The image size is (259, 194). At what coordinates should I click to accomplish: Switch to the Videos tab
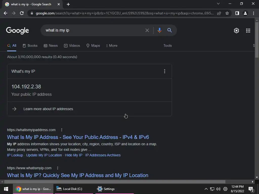(72, 46)
